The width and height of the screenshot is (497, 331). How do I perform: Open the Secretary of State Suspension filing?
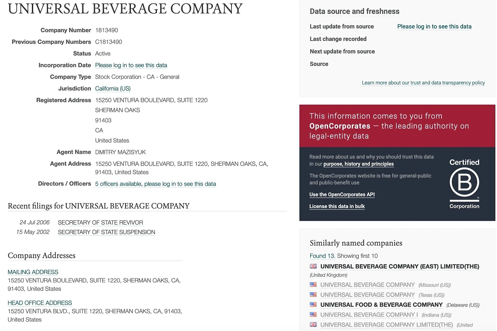(x=106, y=232)
